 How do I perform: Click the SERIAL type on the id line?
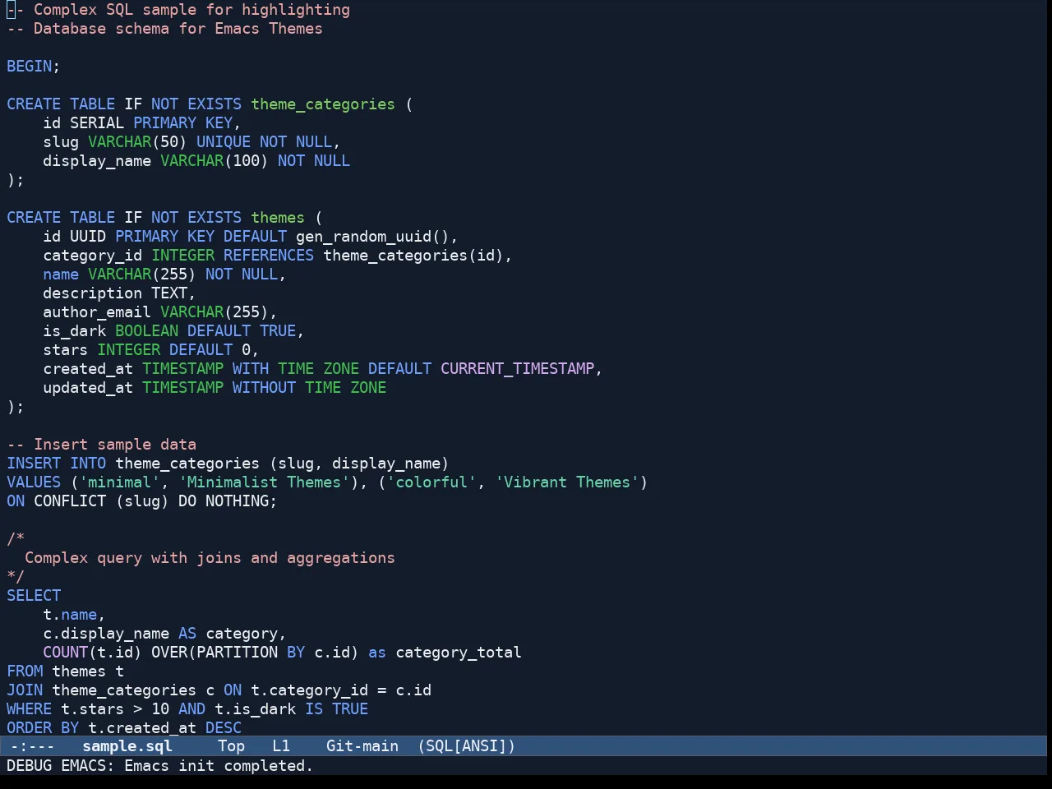[x=97, y=123]
